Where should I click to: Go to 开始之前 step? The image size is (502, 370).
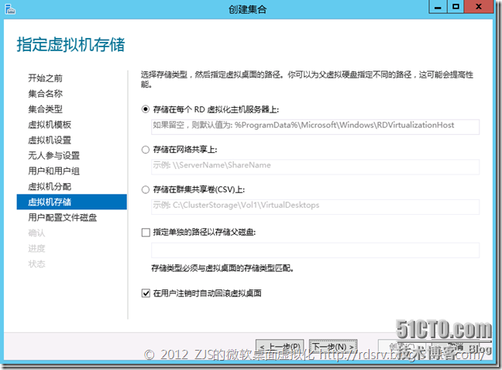pos(45,78)
